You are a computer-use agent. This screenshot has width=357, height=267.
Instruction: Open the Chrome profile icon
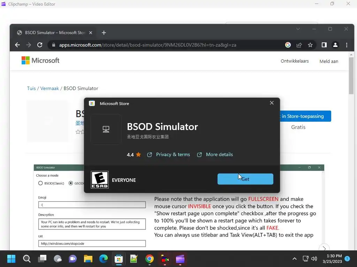(x=335, y=45)
